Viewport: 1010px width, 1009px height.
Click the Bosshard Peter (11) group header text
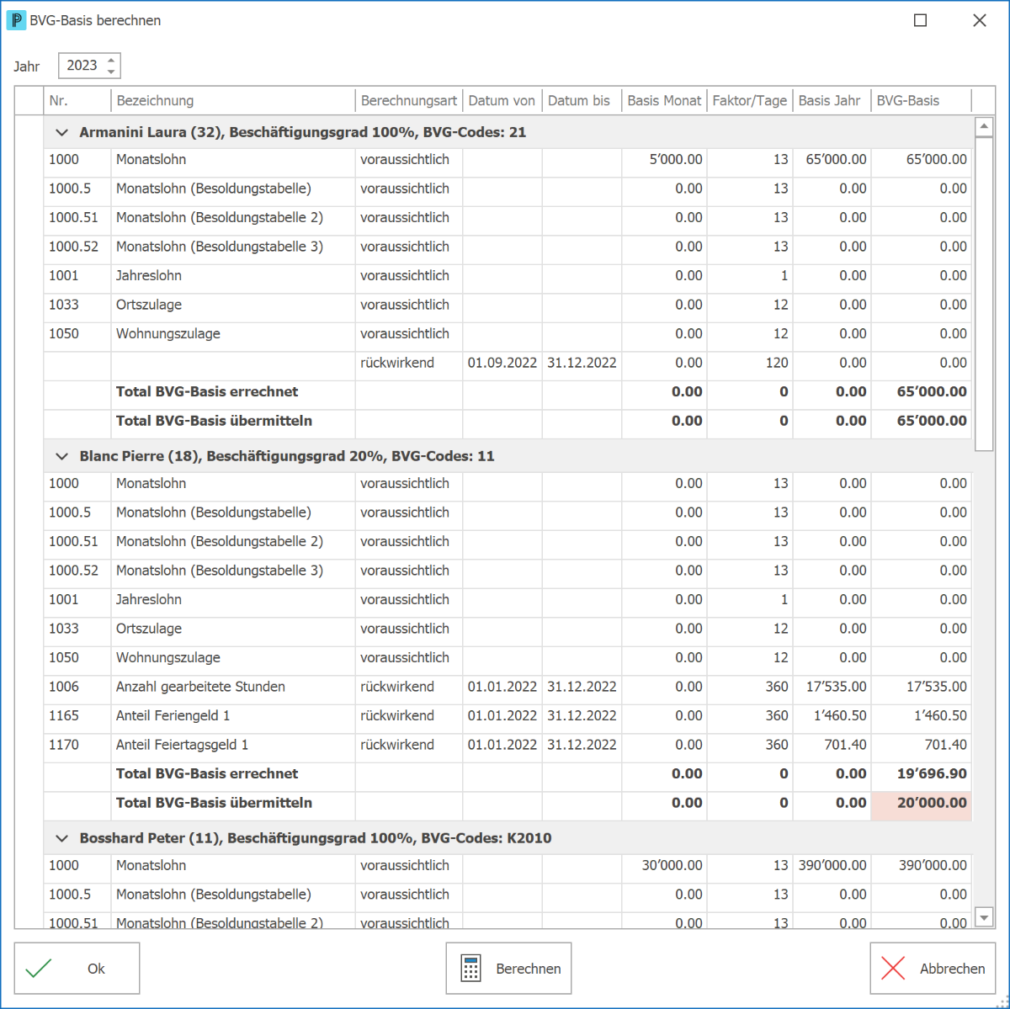(316, 838)
